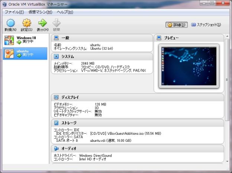Click the 'コントローラー: SATA' storage line
The height and width of the screenshot is (173, 232).
click(x=68, y=137)
